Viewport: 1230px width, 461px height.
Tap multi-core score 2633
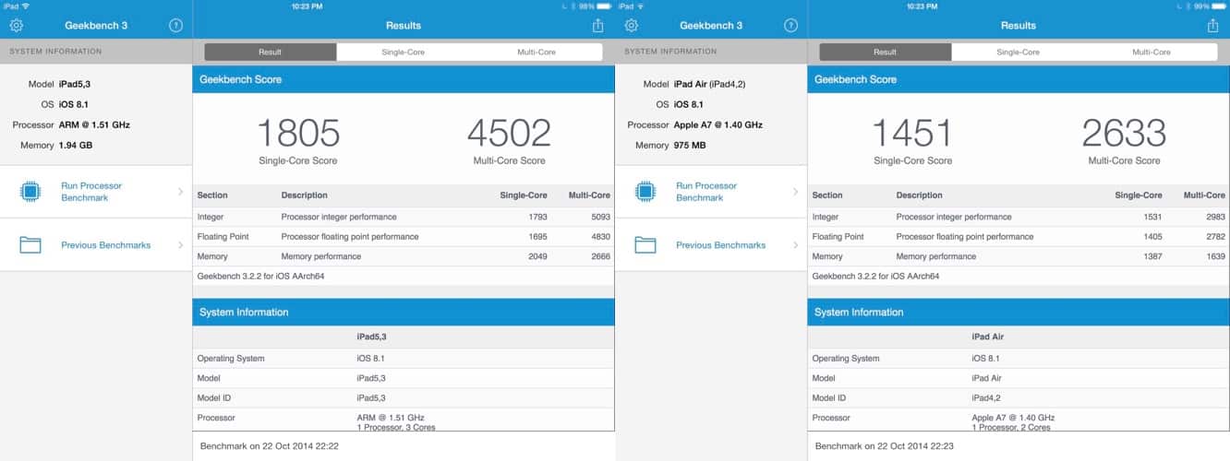click(x=1124, y=134)
